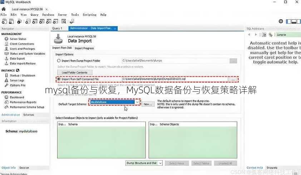
Task: Select Import from Self-Contained File radio
Action: coord(59,79)
